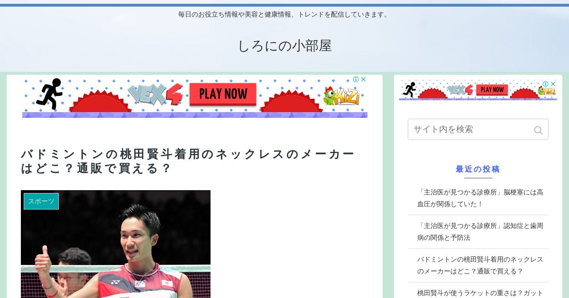Click PLAY NOW in sidebar ad
Screen dimensions: 569x298
pyautogui.click(x=492, y=89)
